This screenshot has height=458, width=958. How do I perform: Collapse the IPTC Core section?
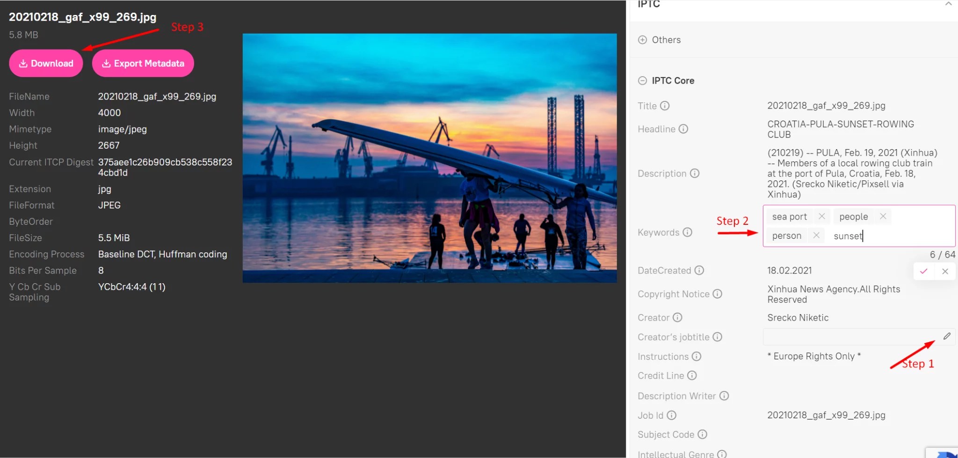coord(642,80)
